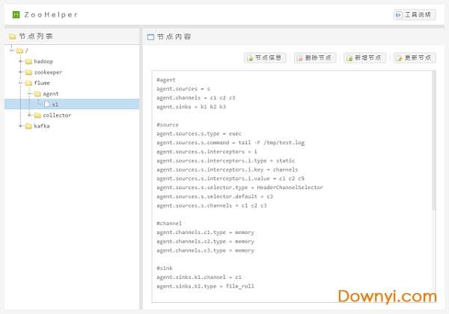The image size is (449, 314).
Task: Click the line 'agent.sinks = k1 k2 k3'
Action: 191,107
